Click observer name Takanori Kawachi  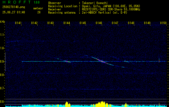95,3
